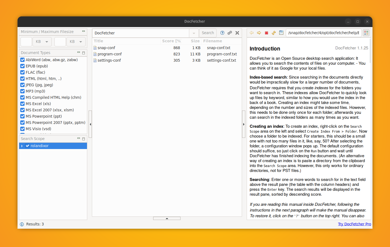Uncheck the rolandixor search scope
Viewport: 390px width, 247px height.
point(27,146)
